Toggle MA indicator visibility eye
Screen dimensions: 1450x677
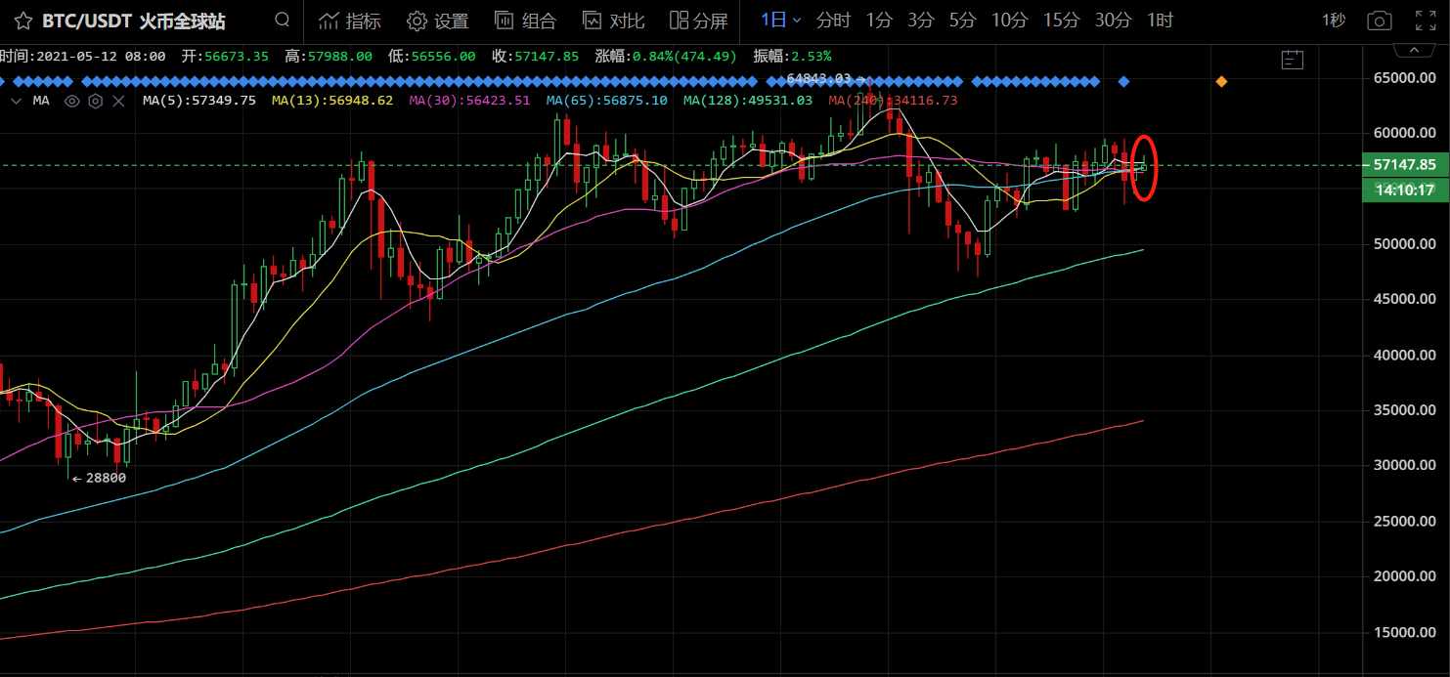click(x=72, y=101)
